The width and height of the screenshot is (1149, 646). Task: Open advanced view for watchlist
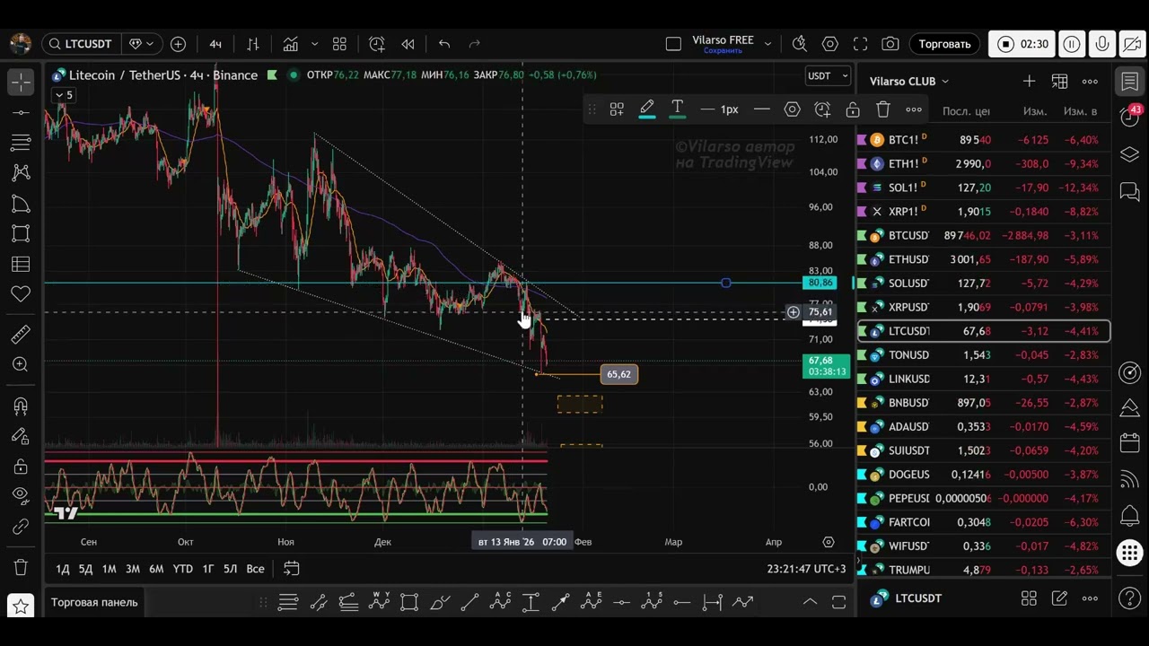click(1059, 81)
